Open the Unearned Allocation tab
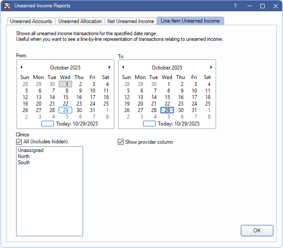The height and width of the screenshot is (248, 283). (80, 21)
